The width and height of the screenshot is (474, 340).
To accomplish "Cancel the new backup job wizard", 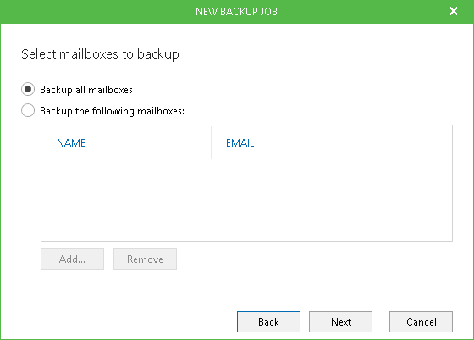I will click(x=422, y=322).
